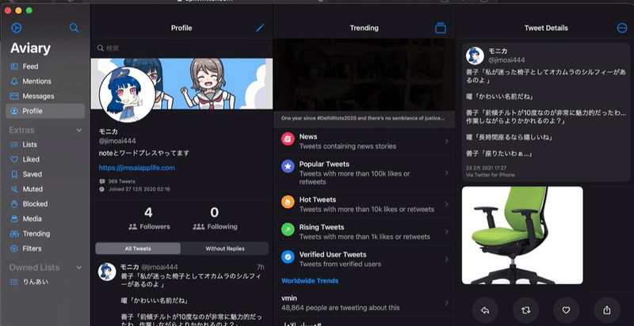Click the Blocked hand icon
Viewport: 634px width, 326px height.
[14, 204]
